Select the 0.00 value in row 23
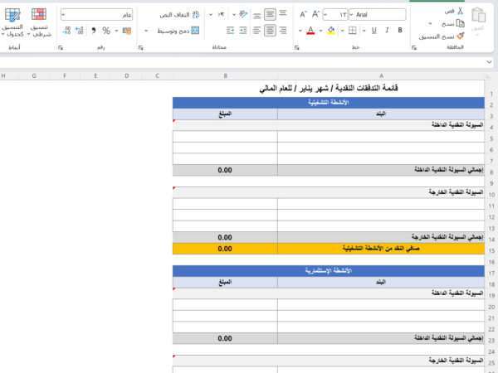Screen dimensions: 498x373 point(225,339)
